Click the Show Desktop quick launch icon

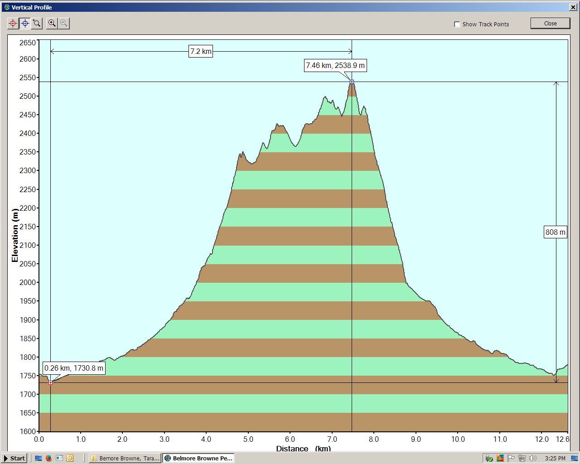(39, 458)
